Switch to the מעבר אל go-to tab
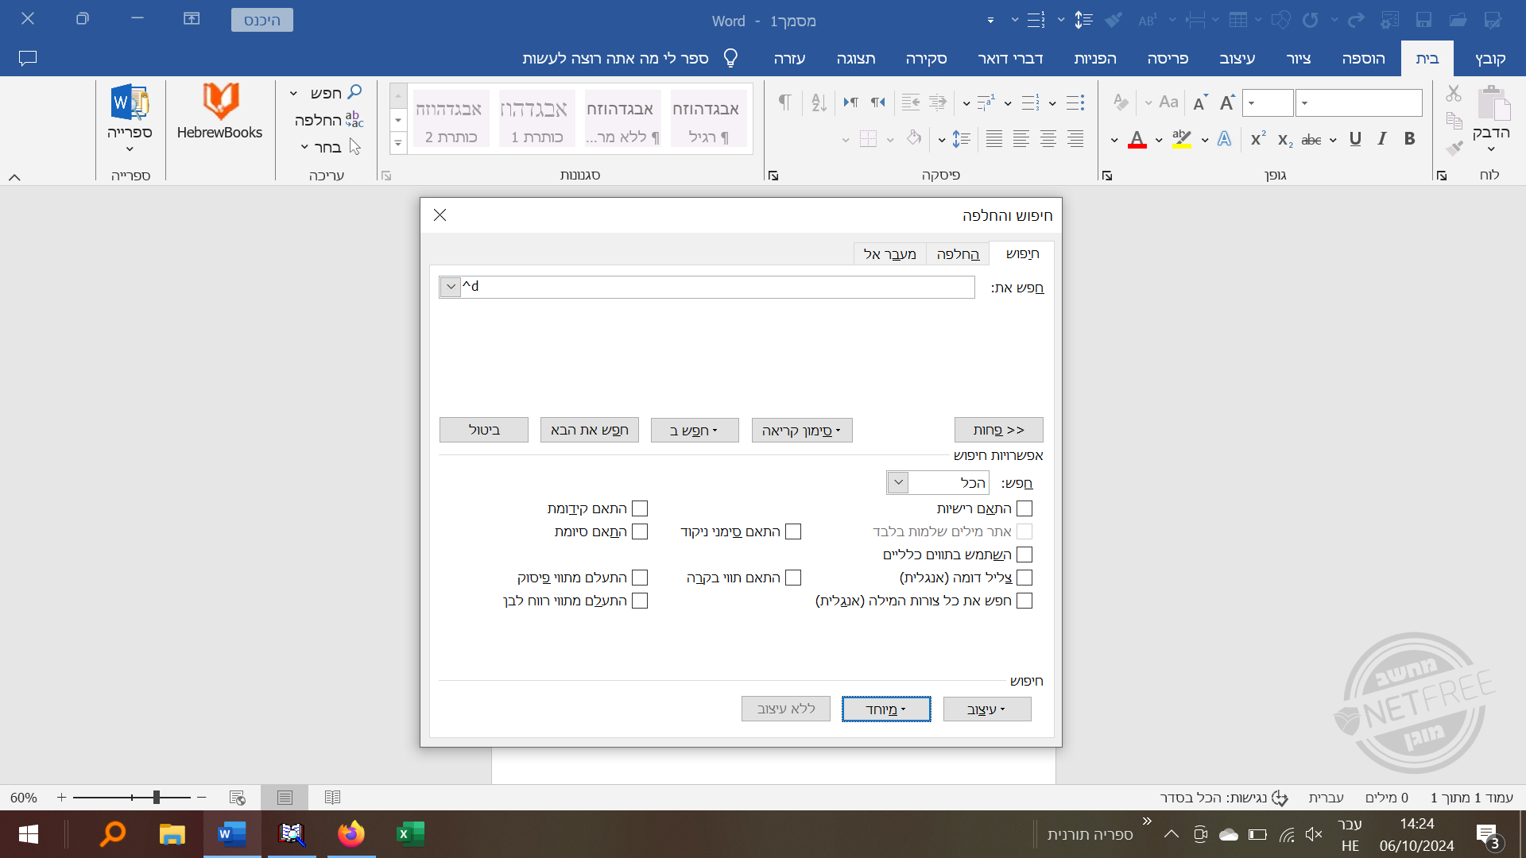The image size is (1526, 858). click(889, 254)
